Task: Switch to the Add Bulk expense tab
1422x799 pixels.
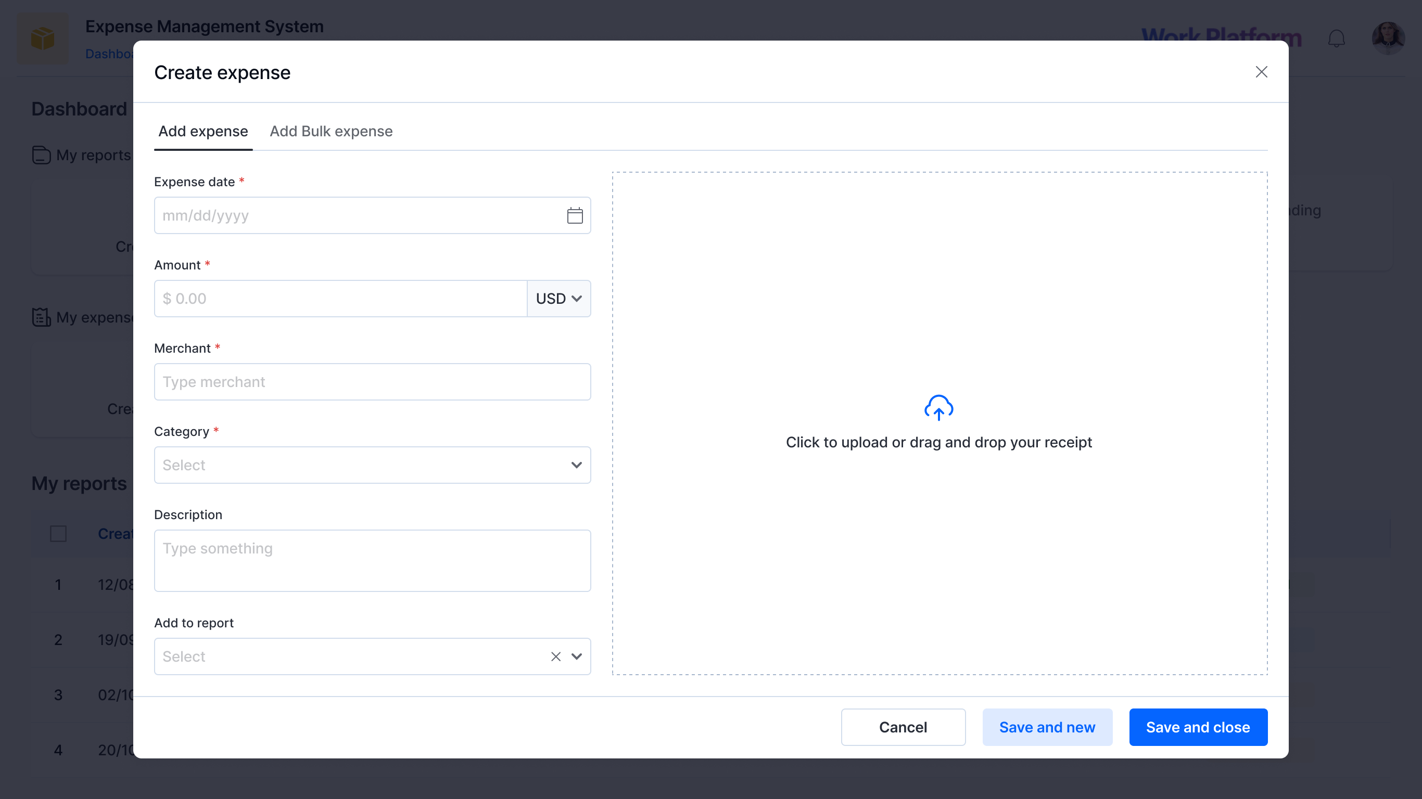Action: (x=331, y=131)
